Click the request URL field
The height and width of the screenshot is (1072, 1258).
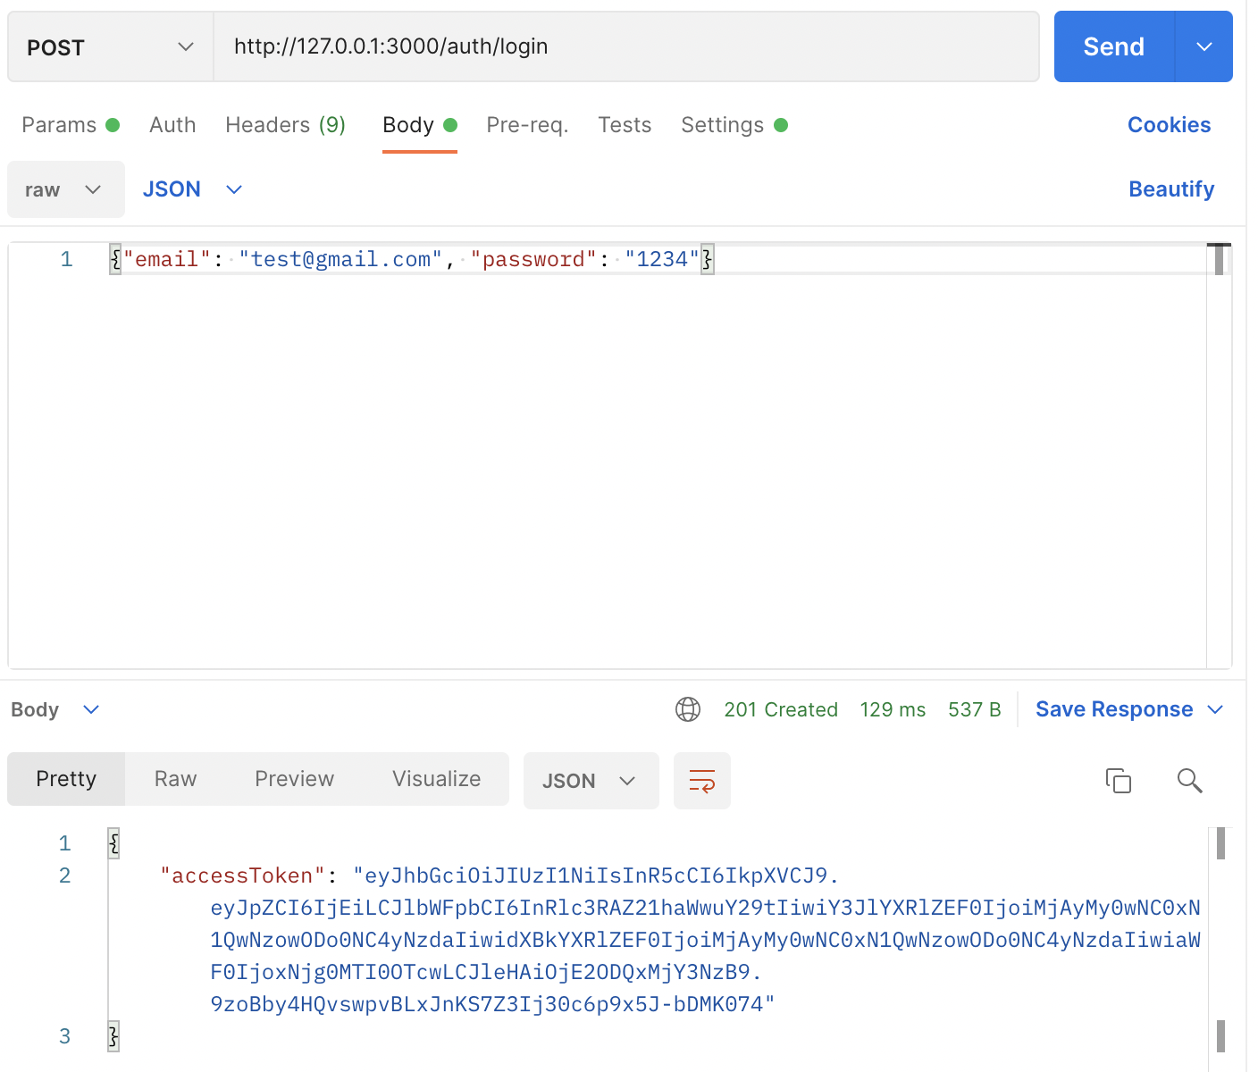coord(626,46)
